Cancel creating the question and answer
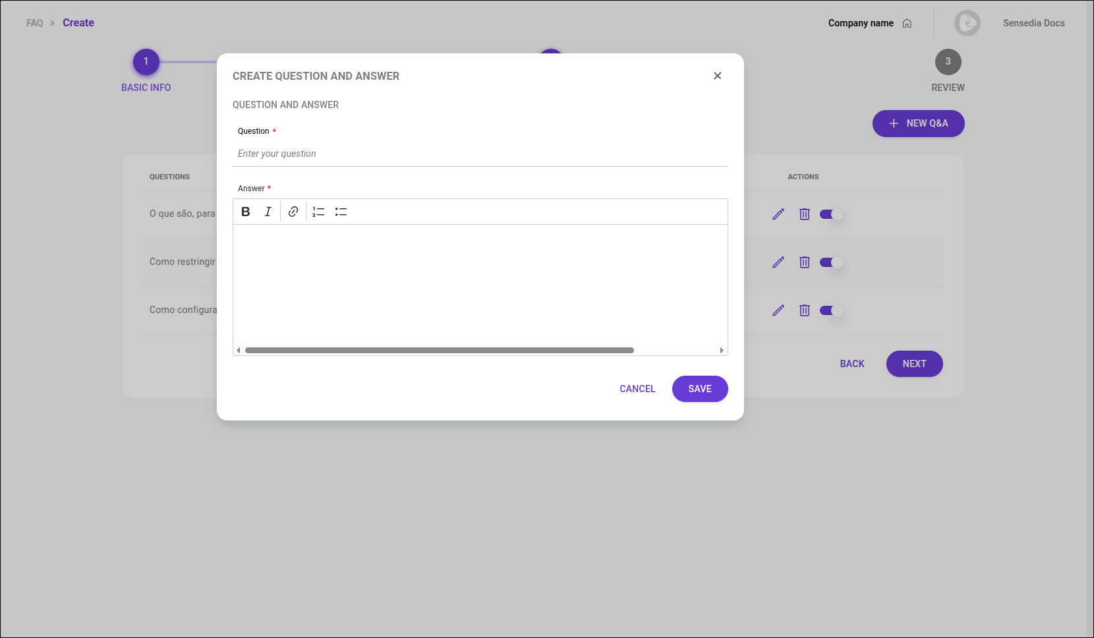1094x638 pixels. 637,389
